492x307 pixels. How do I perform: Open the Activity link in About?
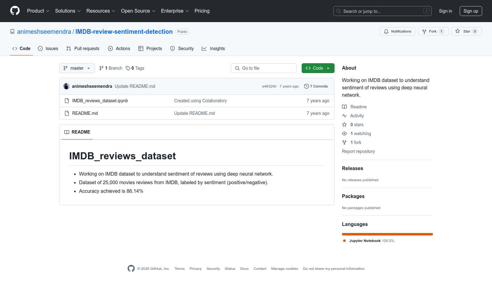pos(353,116)
